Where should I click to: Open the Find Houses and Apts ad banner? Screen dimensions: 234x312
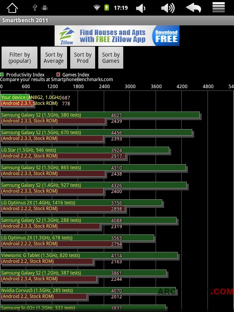[117, 35]
